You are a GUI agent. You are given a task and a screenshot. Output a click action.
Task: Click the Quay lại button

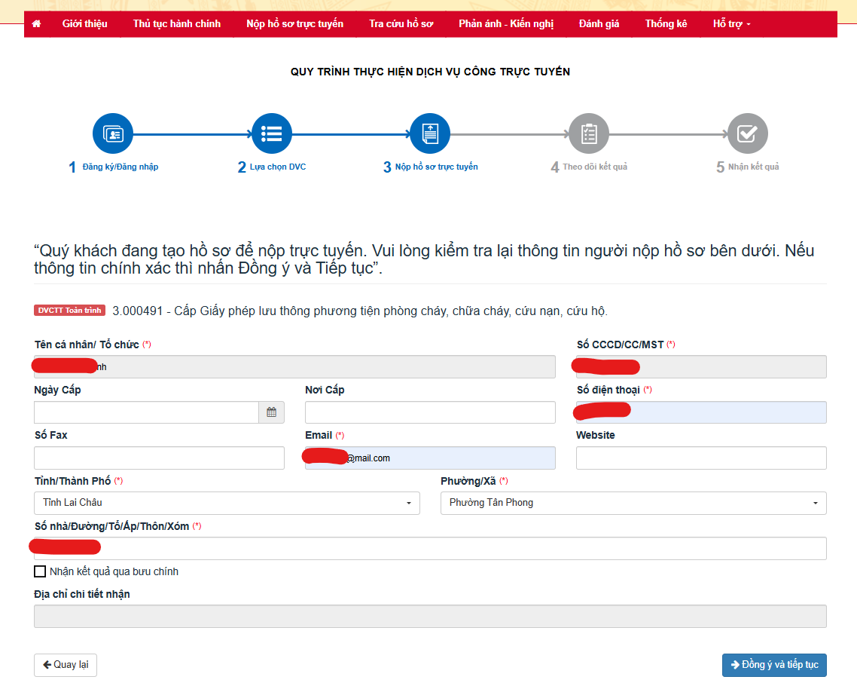[x=66, y=665]
